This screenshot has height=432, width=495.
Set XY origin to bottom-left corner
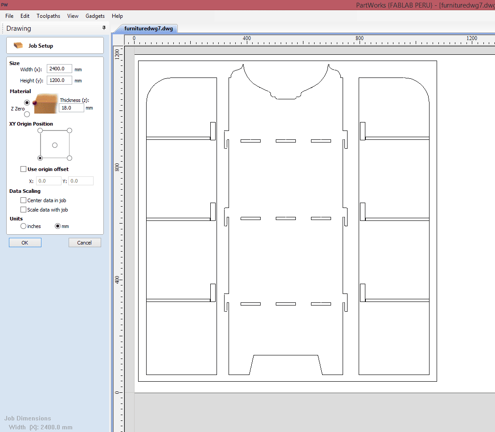coord(40,158)
